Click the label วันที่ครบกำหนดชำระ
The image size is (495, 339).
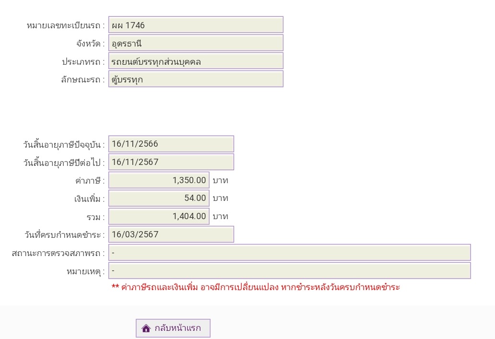pyautogui.click(x=65, y=235)
